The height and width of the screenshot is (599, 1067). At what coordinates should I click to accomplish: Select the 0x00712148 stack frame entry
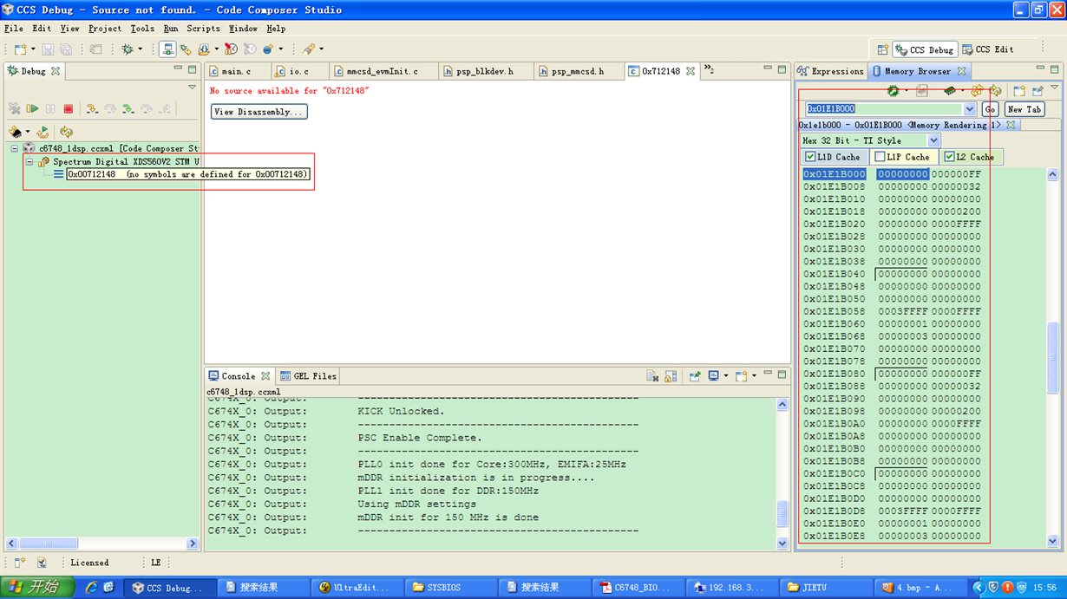point(188,174)
